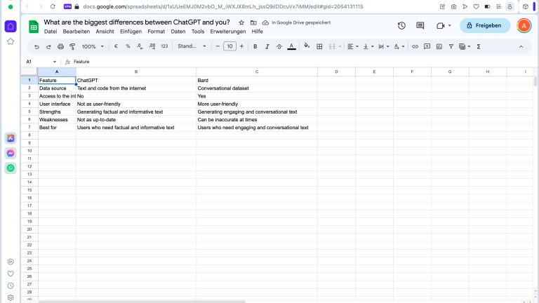Move document with folder icon

253,22
